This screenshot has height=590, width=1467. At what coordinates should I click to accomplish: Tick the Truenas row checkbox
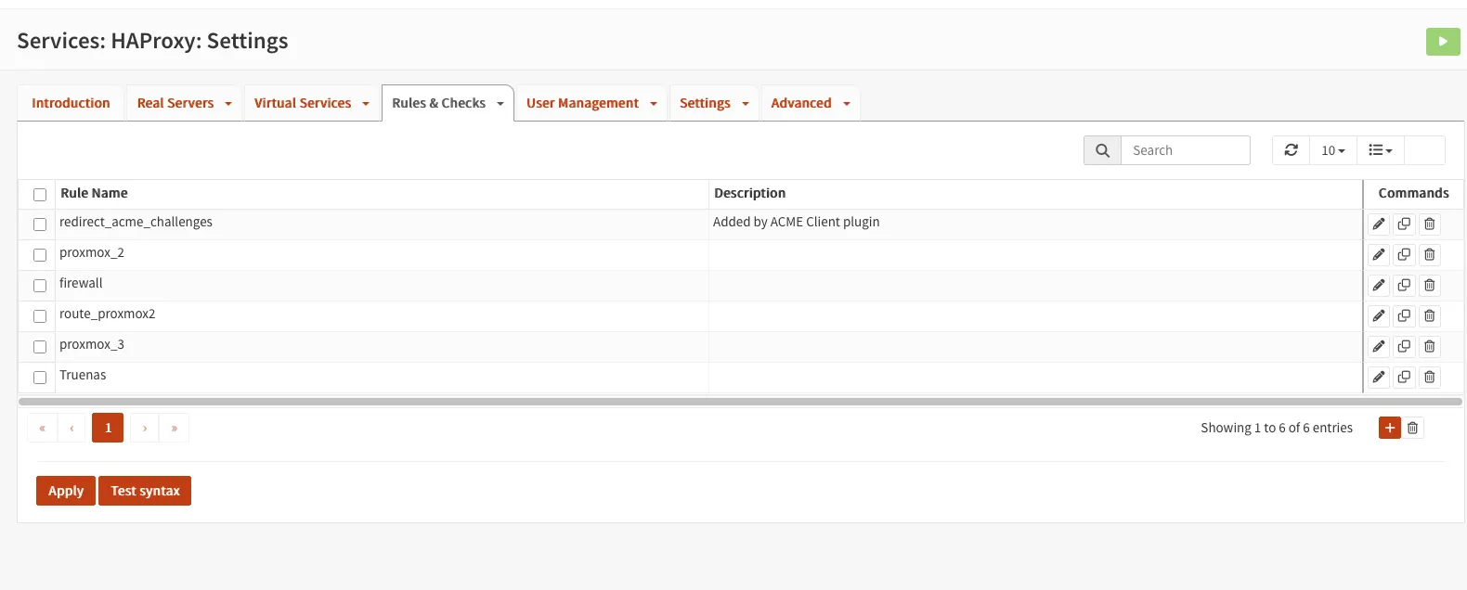point(40,378)
